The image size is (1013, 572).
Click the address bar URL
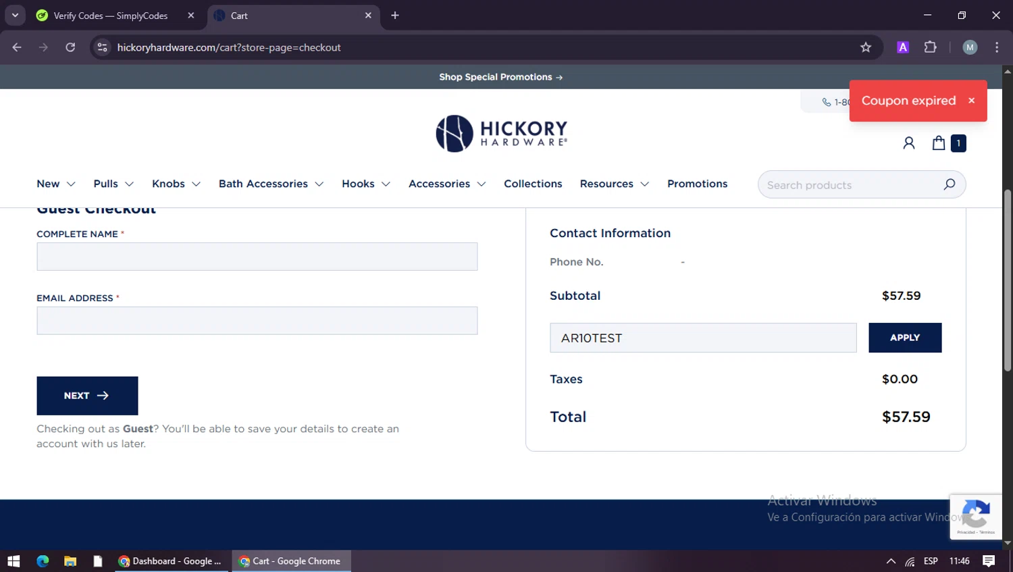pos(229,47)
